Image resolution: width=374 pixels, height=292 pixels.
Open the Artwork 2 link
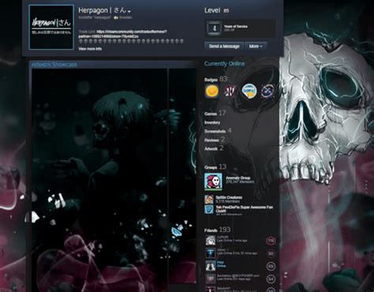pos(214,148)
